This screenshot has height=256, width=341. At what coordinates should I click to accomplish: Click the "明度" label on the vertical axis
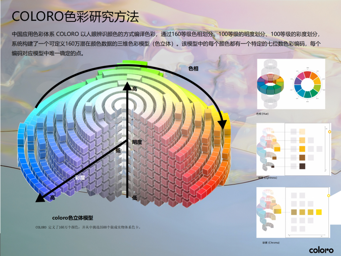[137, 142]
